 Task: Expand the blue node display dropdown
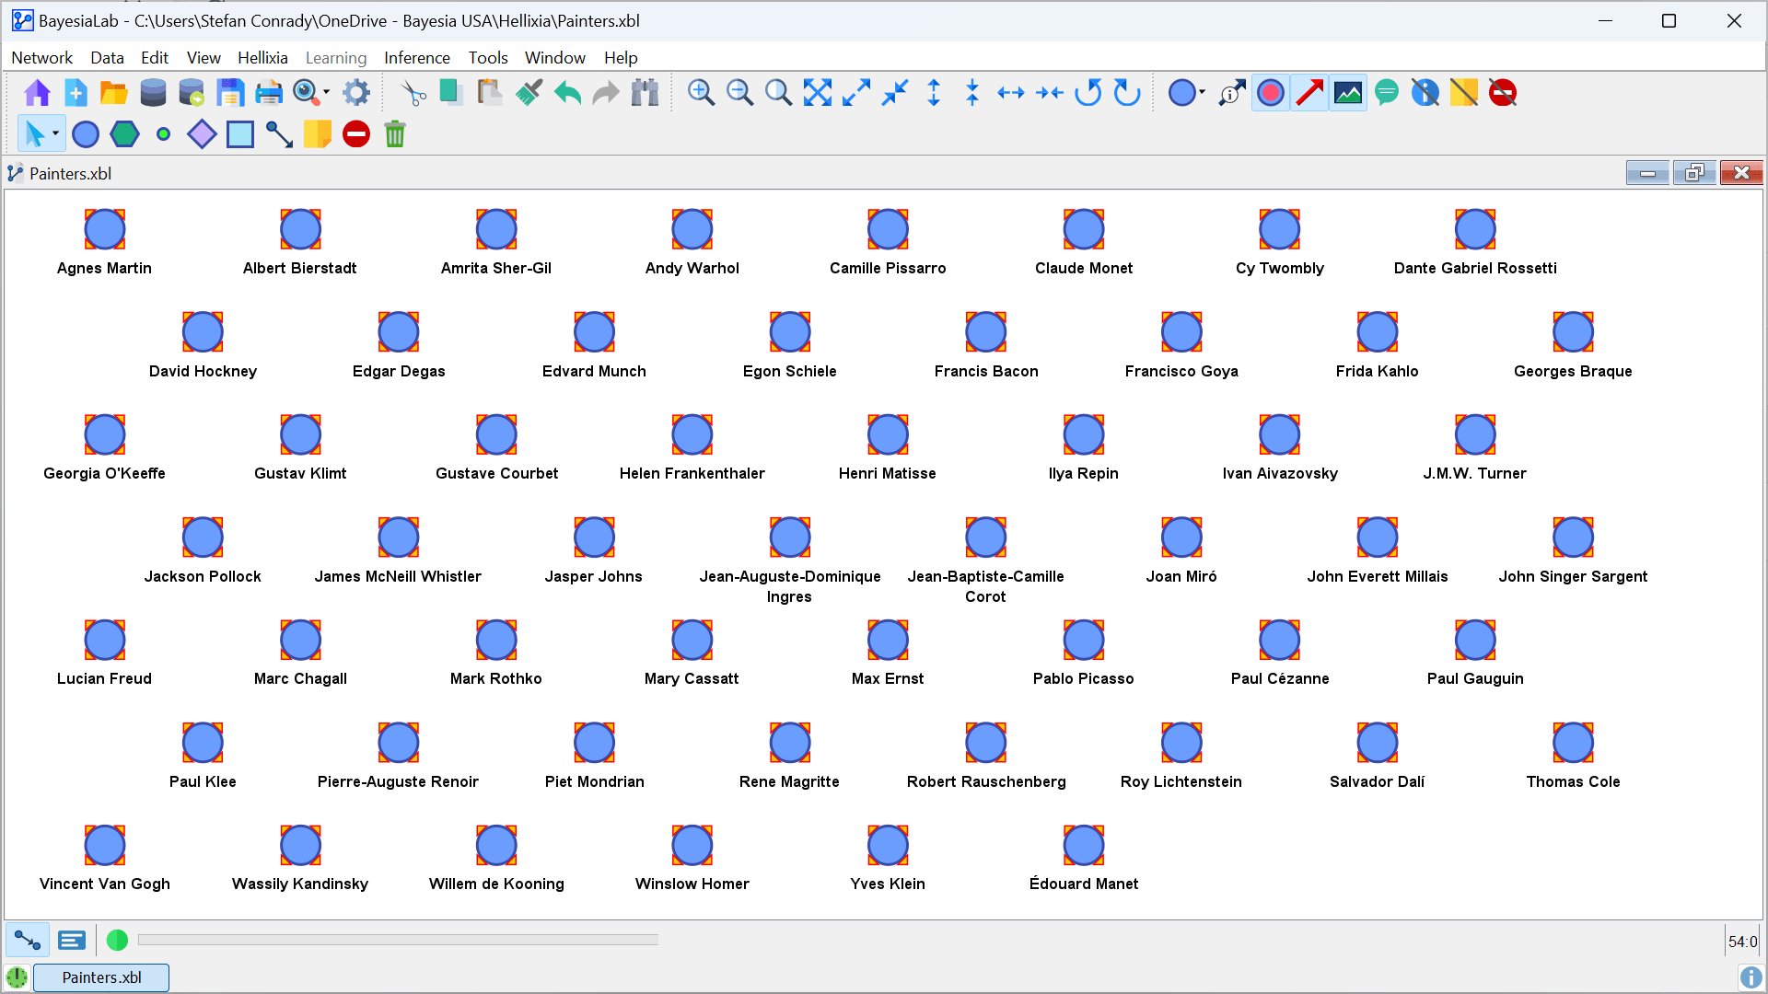tap(1202, 93)
